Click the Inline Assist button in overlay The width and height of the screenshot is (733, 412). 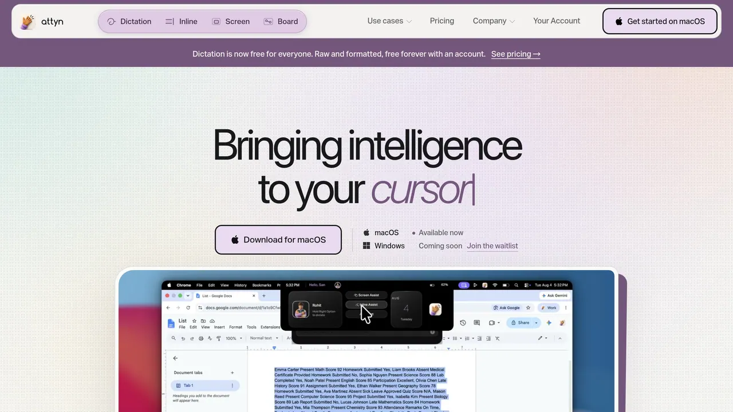click(366, 304)
